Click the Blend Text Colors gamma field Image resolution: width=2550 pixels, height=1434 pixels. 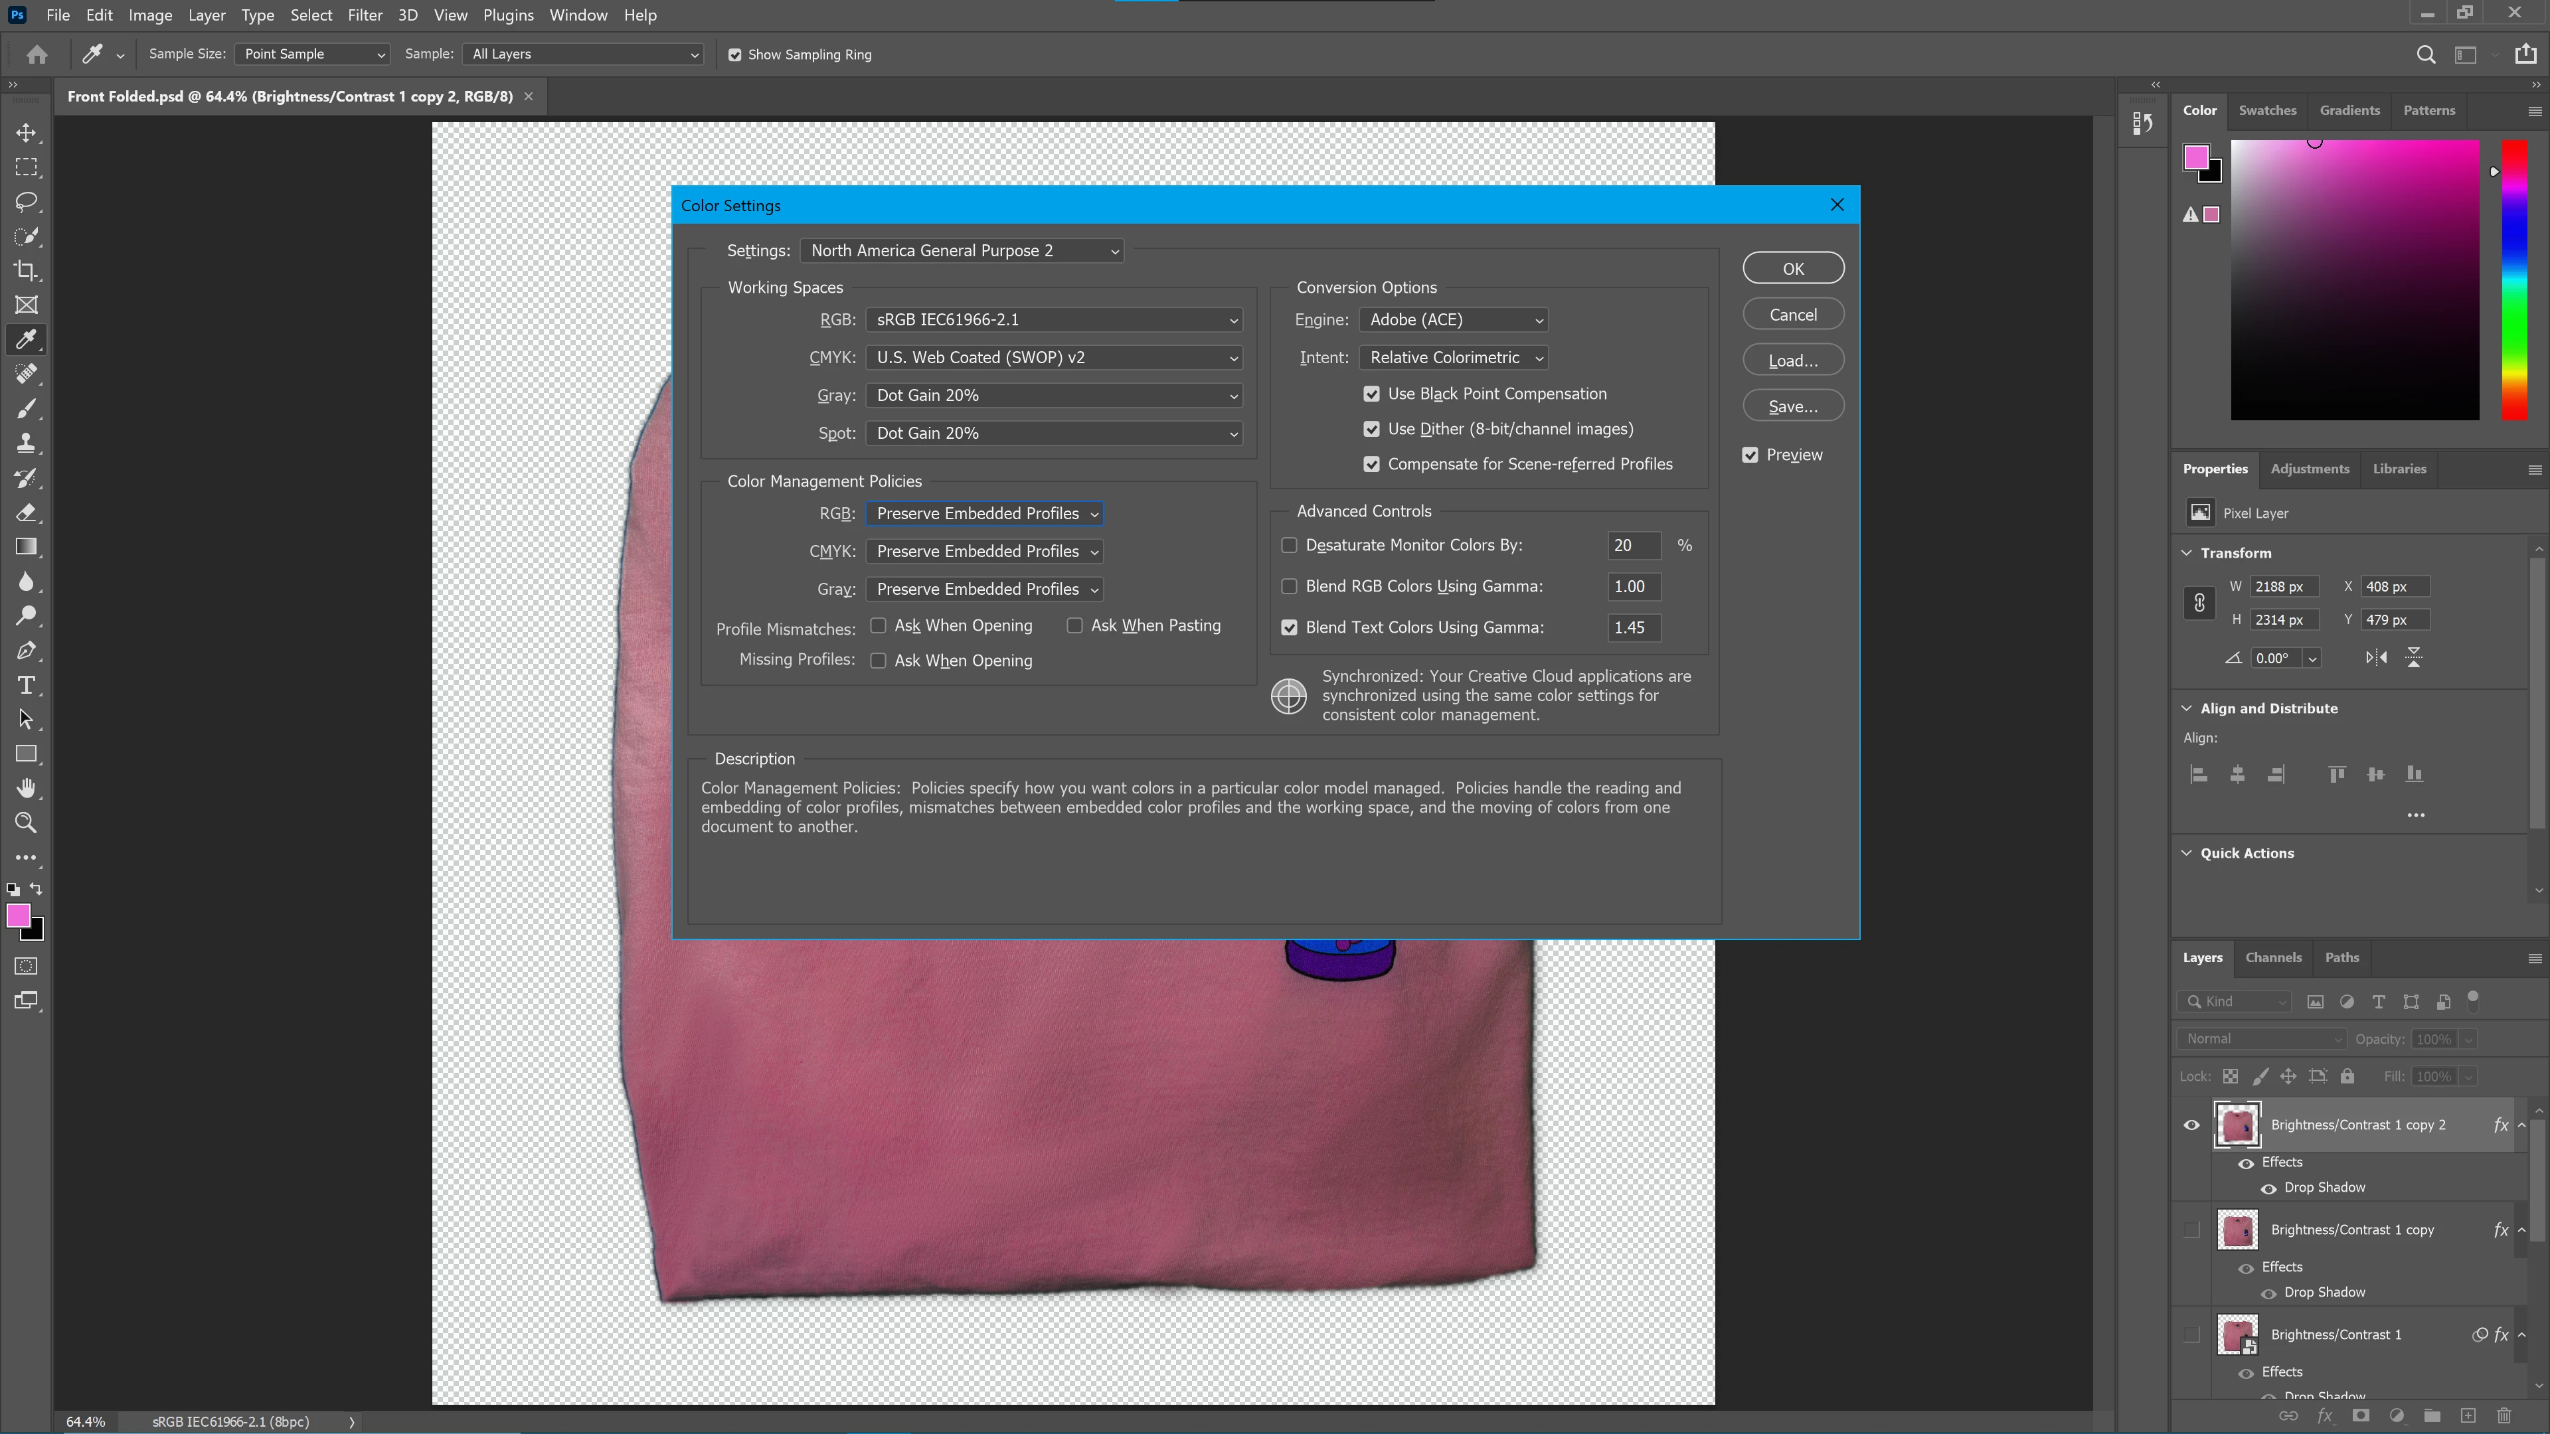(1632, 627)
